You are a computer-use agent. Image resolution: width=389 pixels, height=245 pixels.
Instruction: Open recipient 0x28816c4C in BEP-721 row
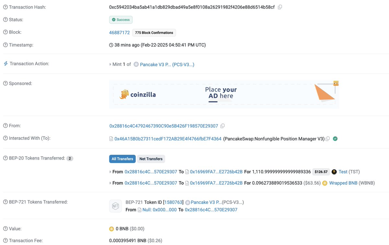tap(211, 210)
